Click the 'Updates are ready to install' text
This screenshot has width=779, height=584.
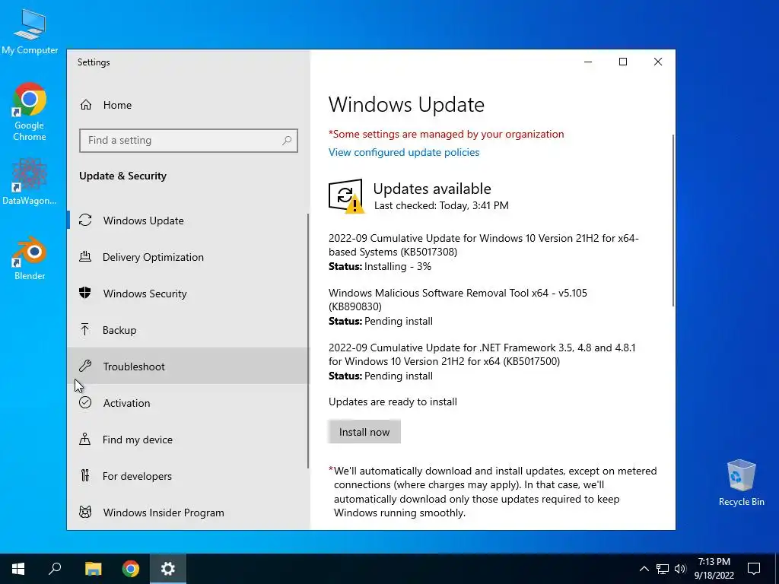pyautogui.click(x=393, y=401)
